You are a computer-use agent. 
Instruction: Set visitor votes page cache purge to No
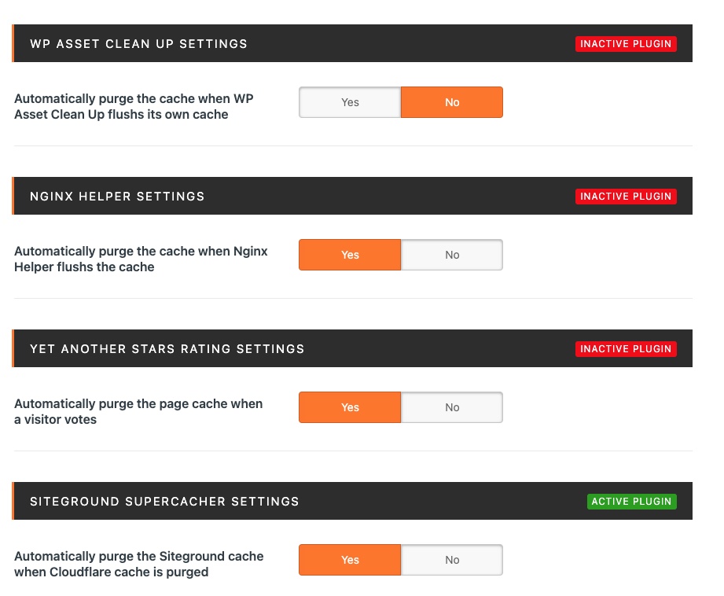[452, 407]
